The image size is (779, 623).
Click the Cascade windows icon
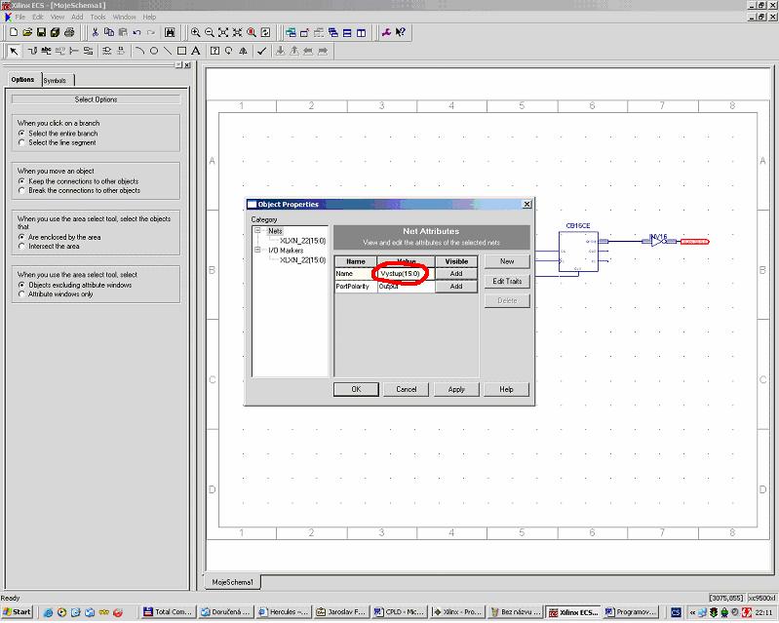[333, 33]
